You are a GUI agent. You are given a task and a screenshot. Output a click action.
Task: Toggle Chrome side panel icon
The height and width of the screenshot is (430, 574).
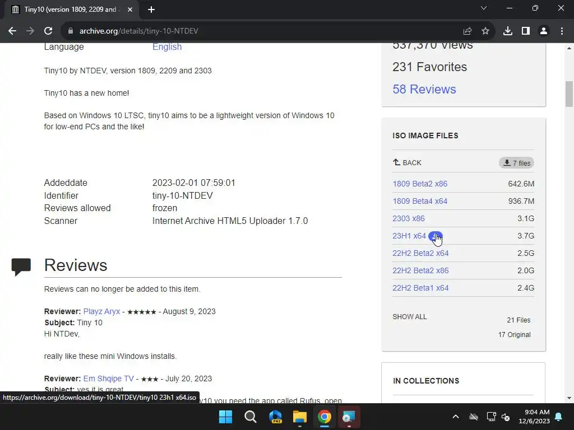pos(526,31)
